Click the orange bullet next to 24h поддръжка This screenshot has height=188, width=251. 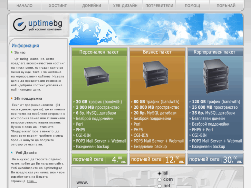(12, 98)
